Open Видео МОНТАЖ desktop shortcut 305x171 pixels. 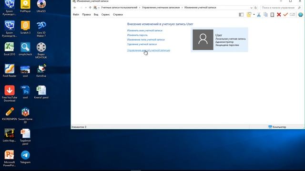point(41,50)
